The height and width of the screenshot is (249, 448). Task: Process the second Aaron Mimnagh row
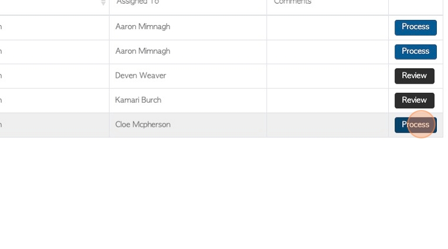click(x=415, y=52)
